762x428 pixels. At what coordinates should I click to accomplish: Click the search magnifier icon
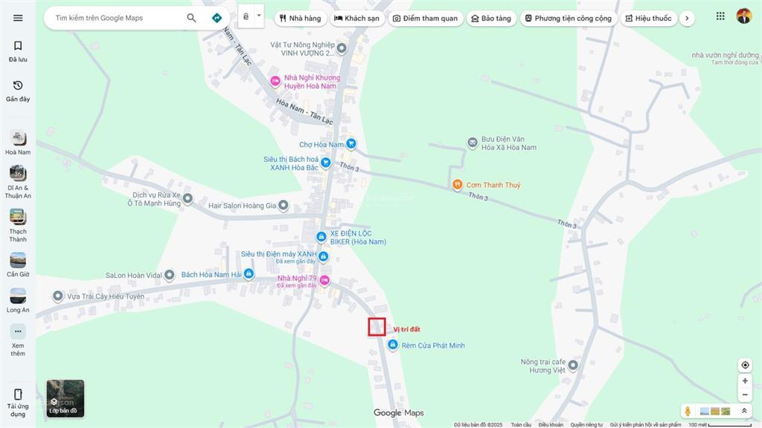pyautogui.click(x=191, y=18)
